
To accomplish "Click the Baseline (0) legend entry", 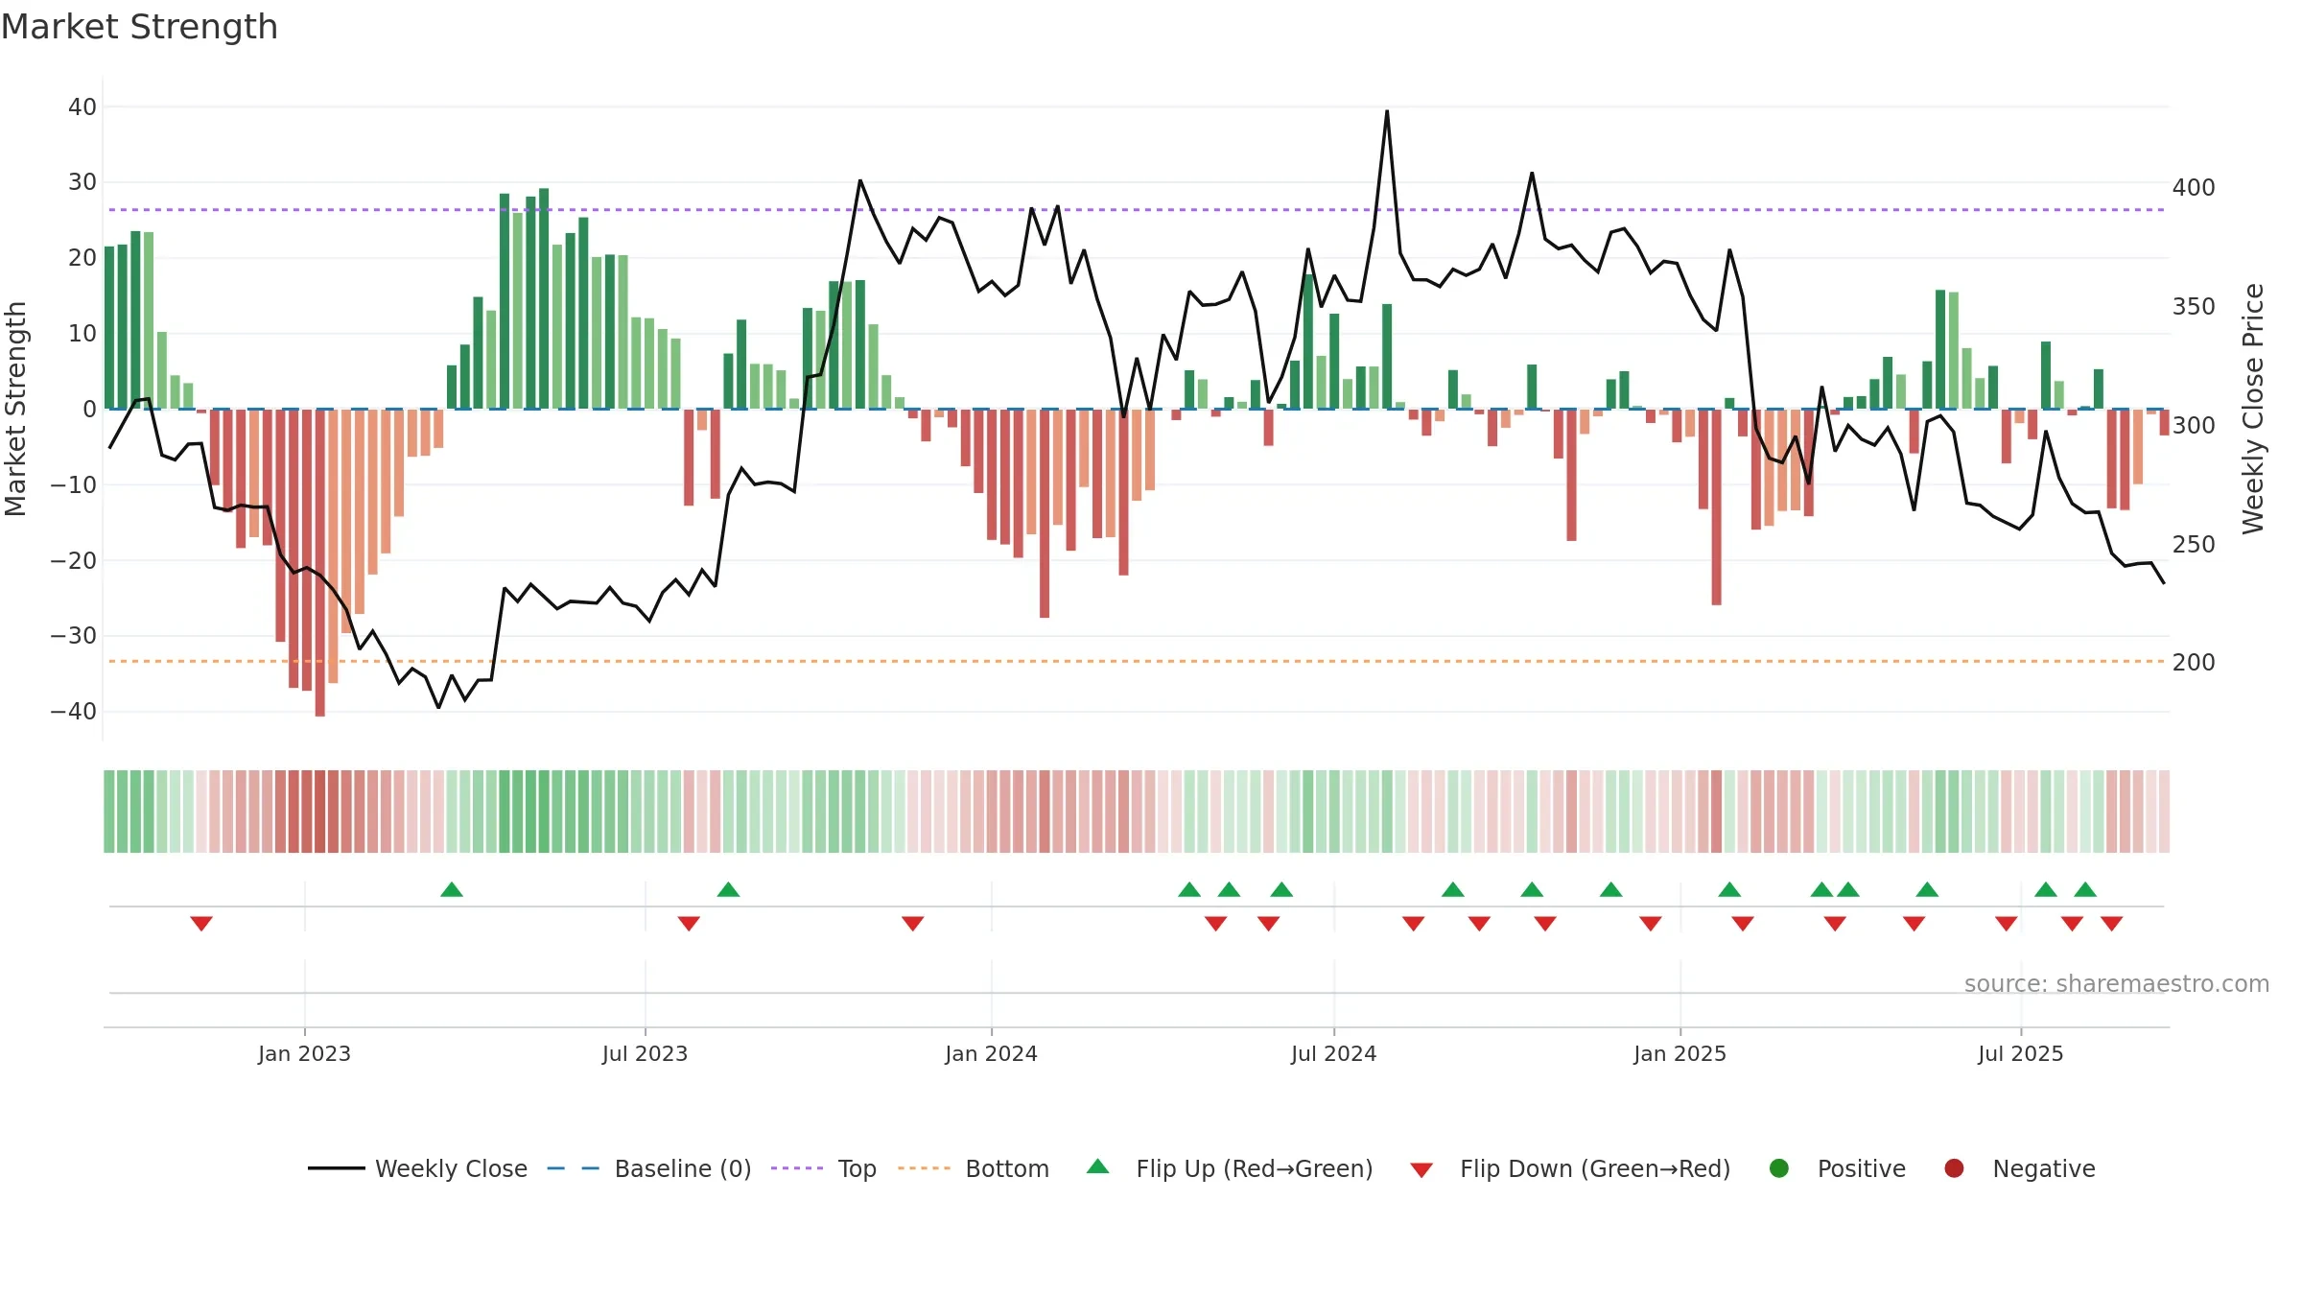I will click(x=649, y=1168).
